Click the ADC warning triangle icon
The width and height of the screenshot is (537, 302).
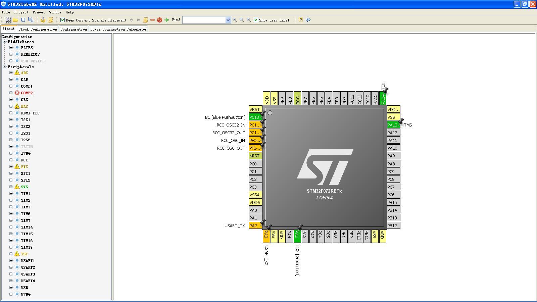pos(17,73)
